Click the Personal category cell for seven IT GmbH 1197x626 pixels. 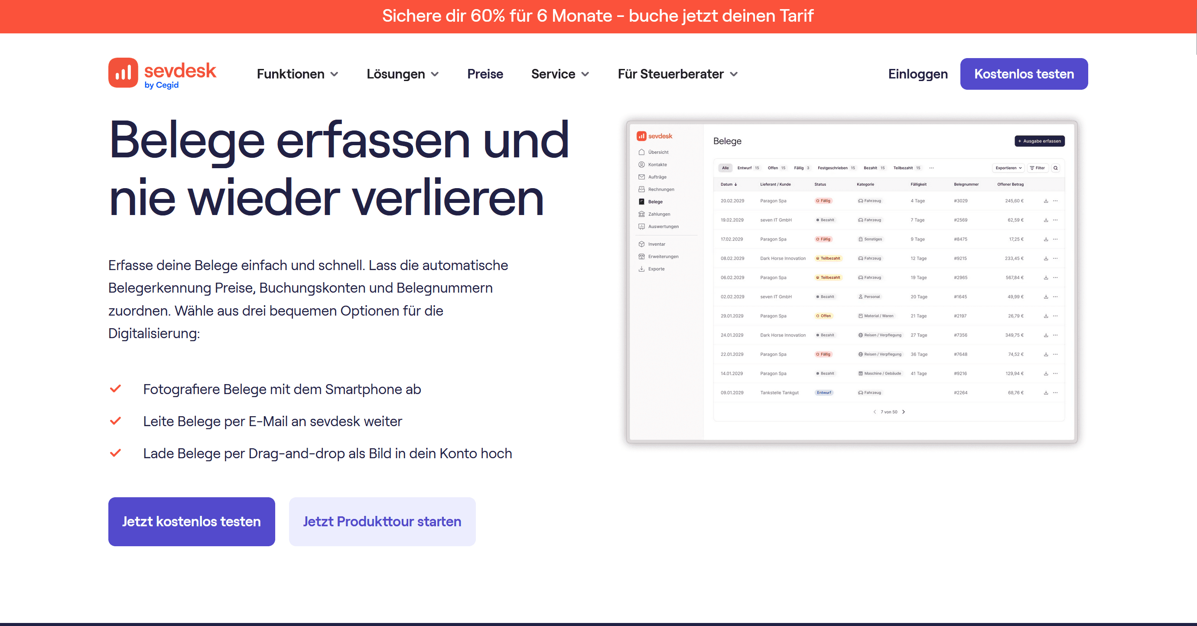coord(869,297)
